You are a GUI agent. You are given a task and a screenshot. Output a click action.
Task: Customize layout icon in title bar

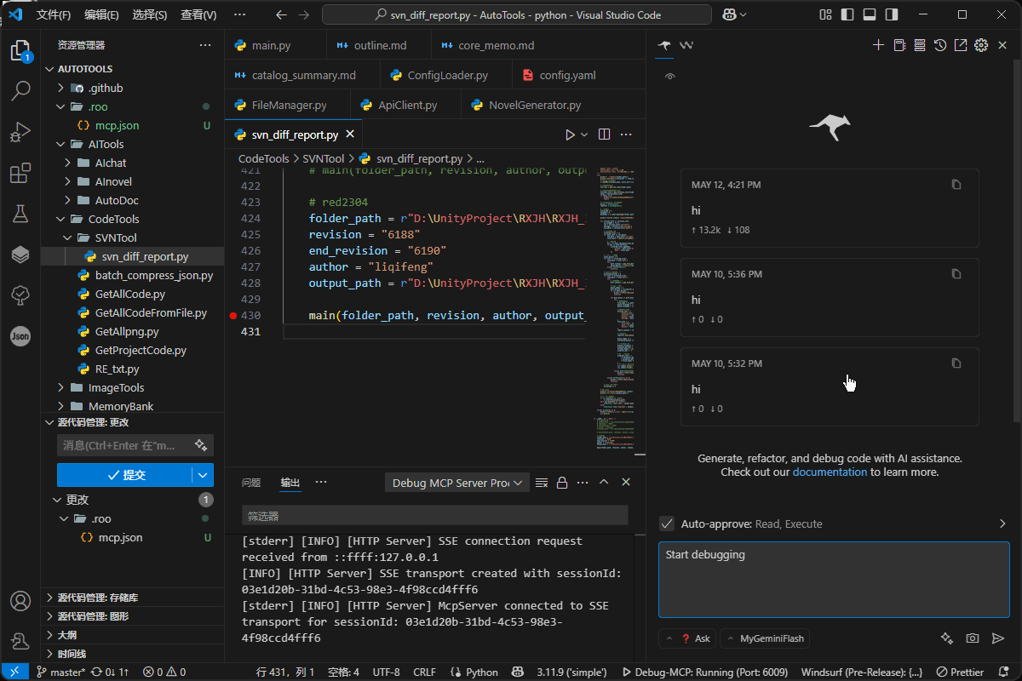point(825,14)
